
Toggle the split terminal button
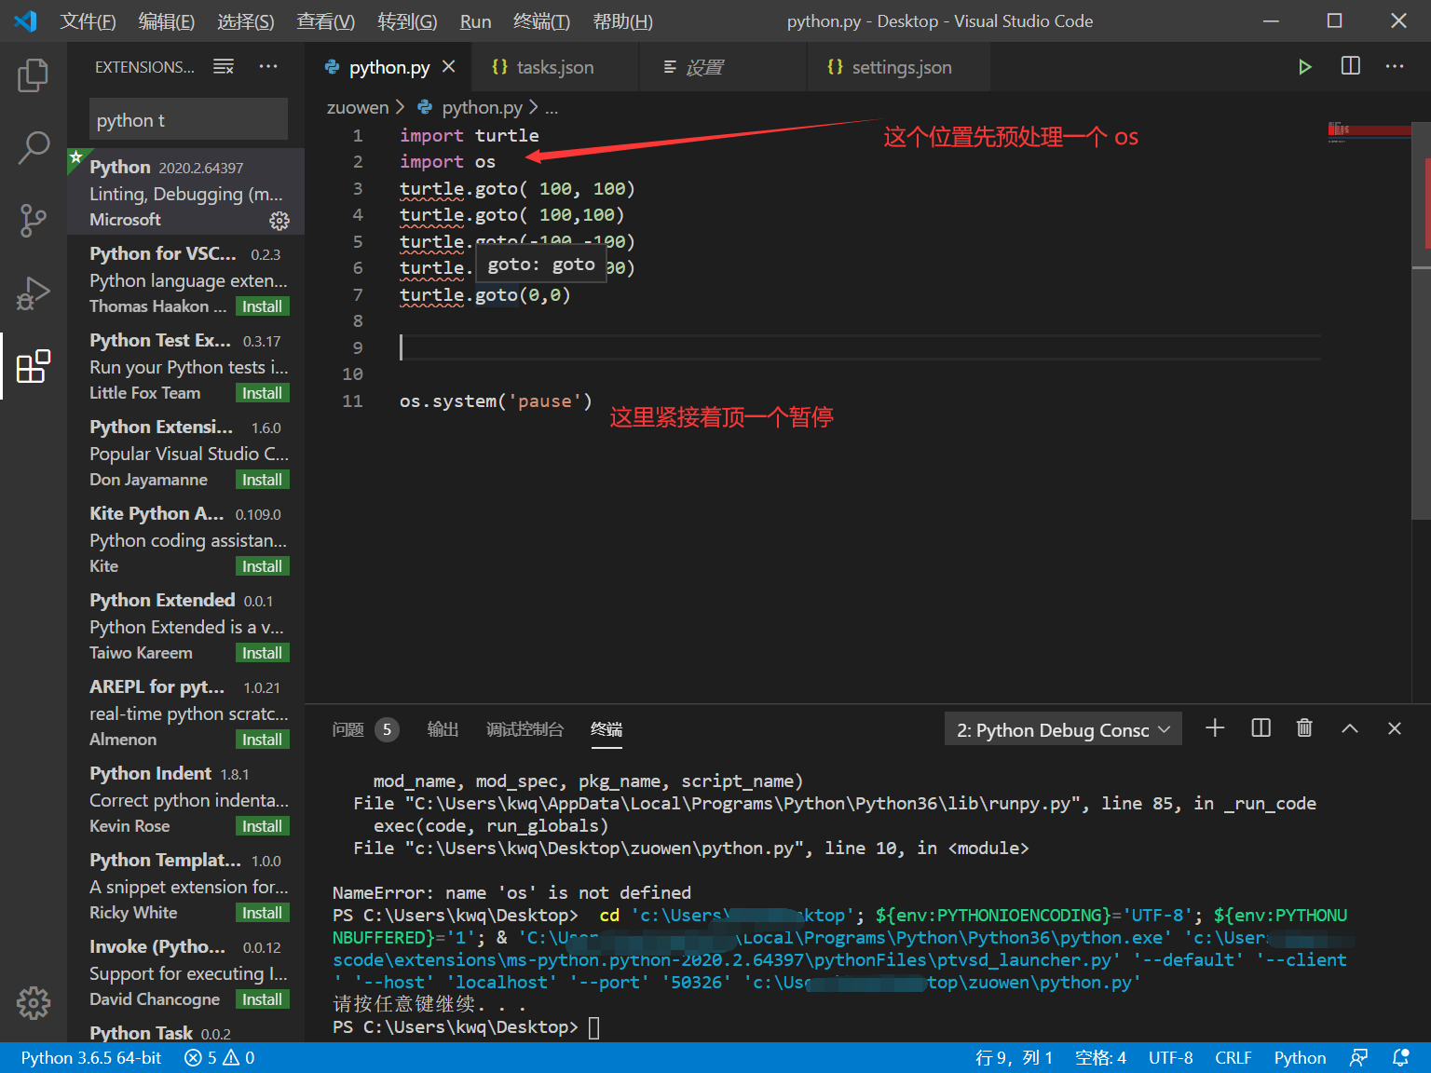1261,728
